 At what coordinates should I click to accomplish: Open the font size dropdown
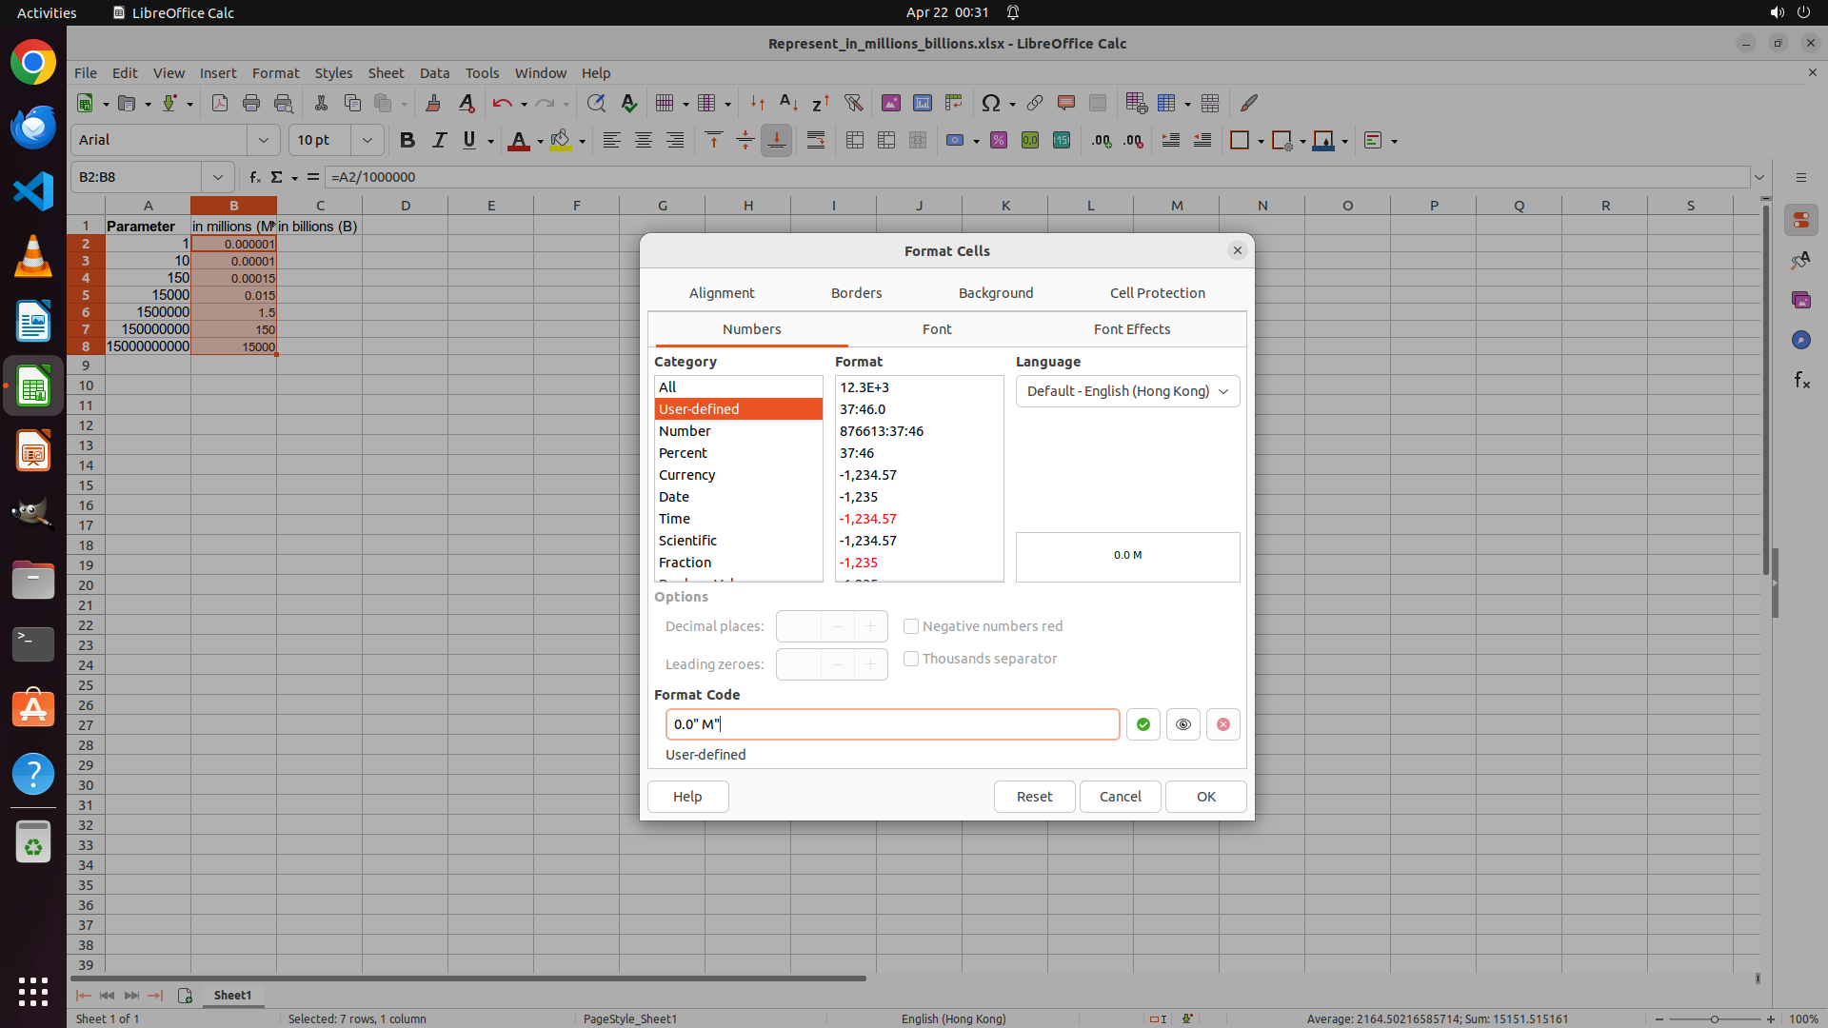[x=367, y=140]
